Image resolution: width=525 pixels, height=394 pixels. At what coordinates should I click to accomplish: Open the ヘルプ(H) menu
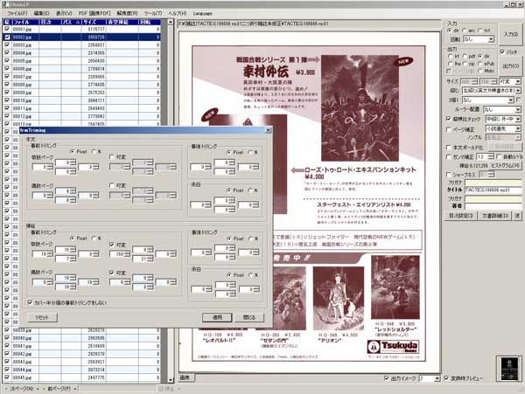click(177, 13)
